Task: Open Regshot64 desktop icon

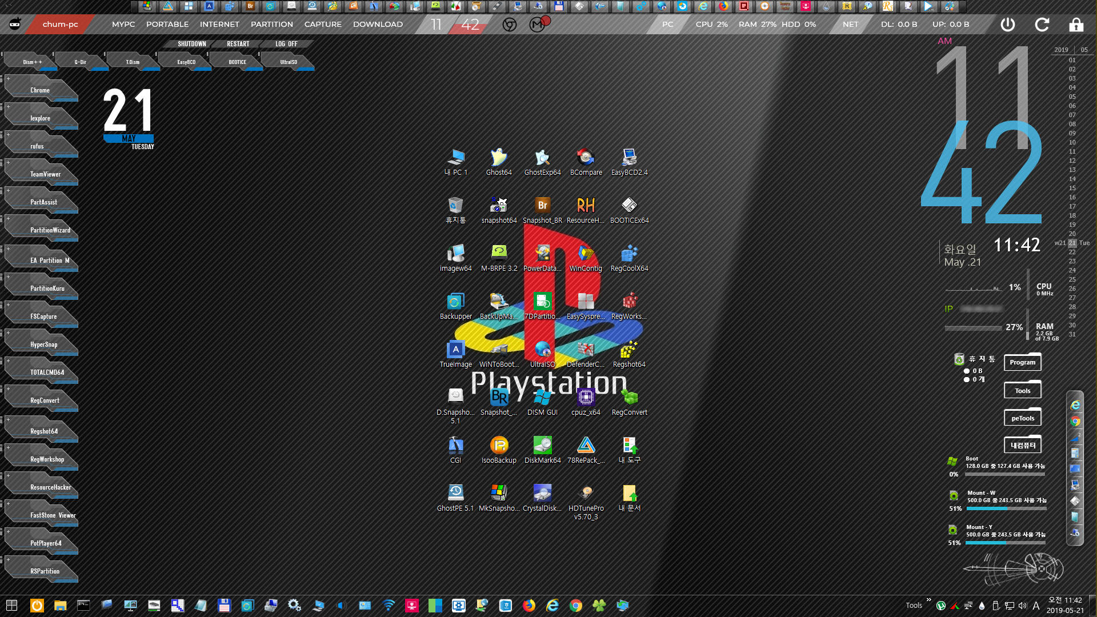Action: tap(629, 354)
